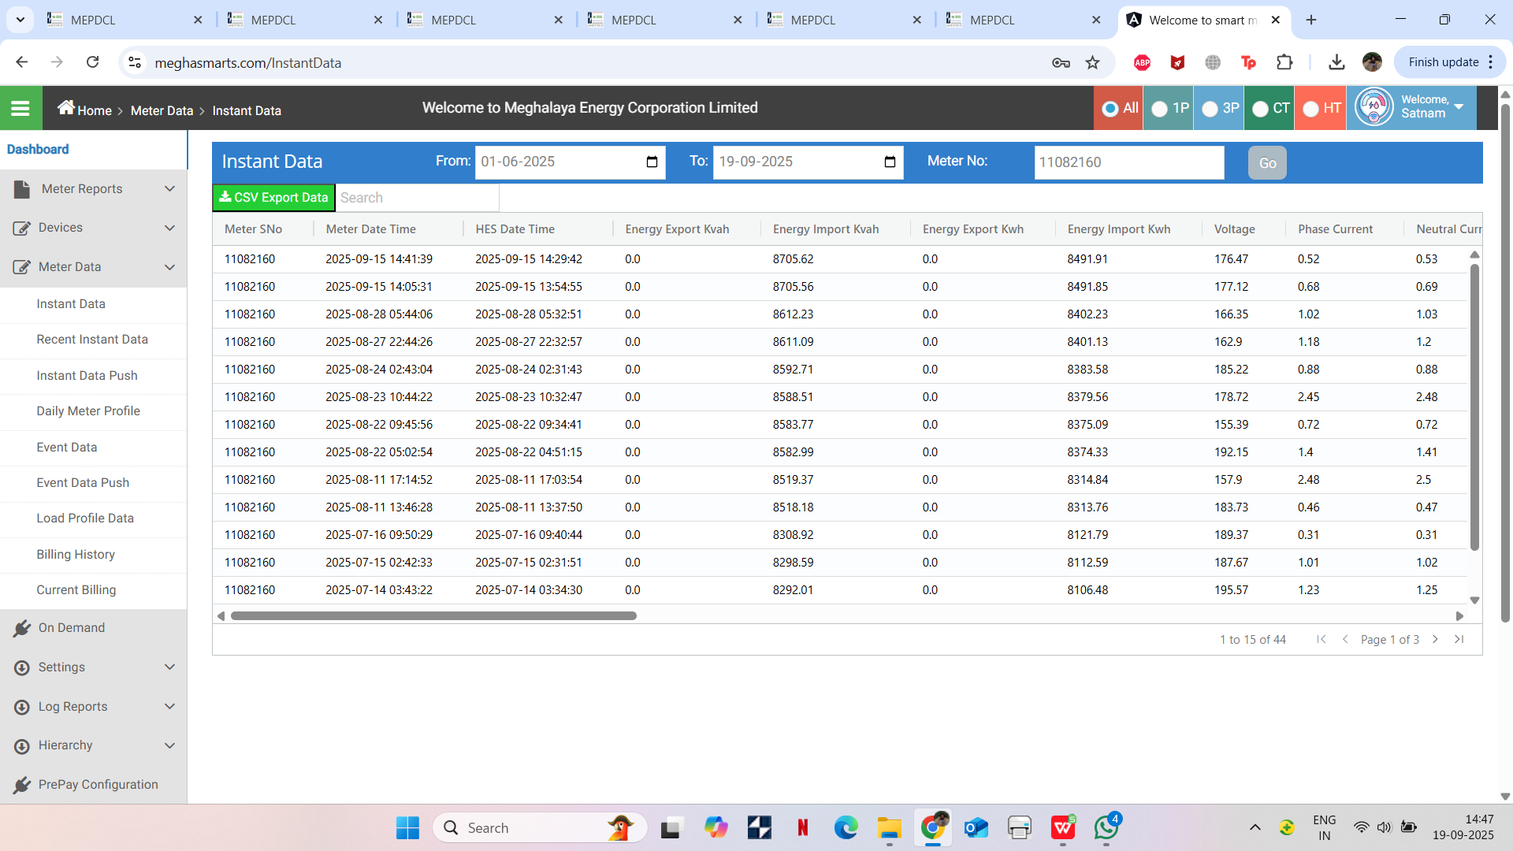Bookmark this page with star icon

coord(1092,62)
